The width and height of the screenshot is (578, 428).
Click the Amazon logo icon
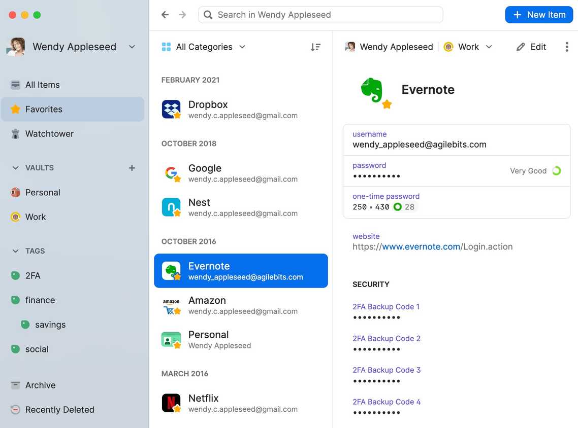171,306
